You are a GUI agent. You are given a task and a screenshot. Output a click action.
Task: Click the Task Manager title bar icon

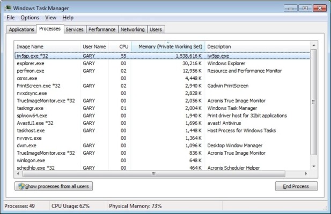[8, 8]
